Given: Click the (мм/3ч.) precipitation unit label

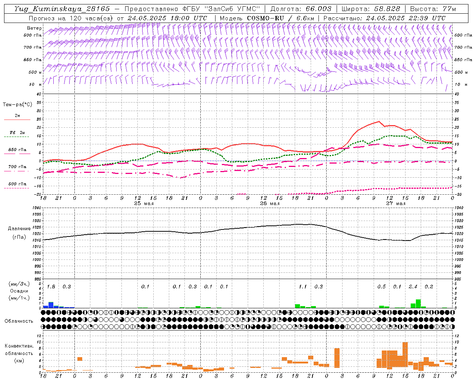Looking at the screenshot, I should (19, 284).
